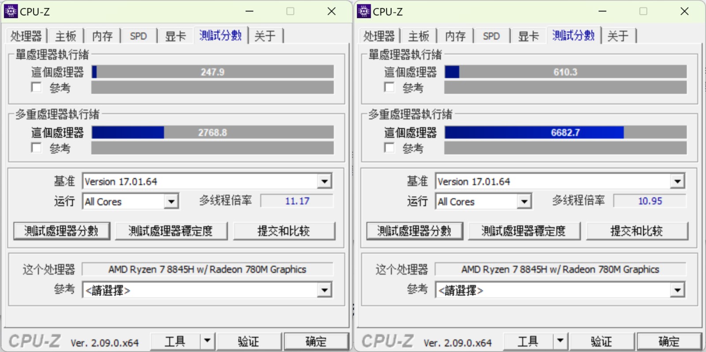Viewport: 706px width, 352px height.
Task: Switch to 处理器 tab in left window
Action: (x=26, y=36)
